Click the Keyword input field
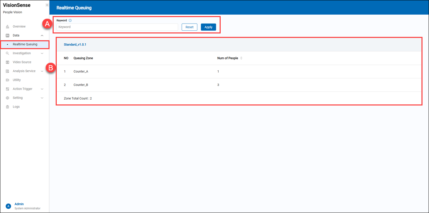The image size is (429, 213). [117, 27]
